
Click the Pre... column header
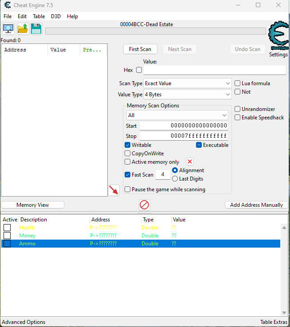[94, 50]
